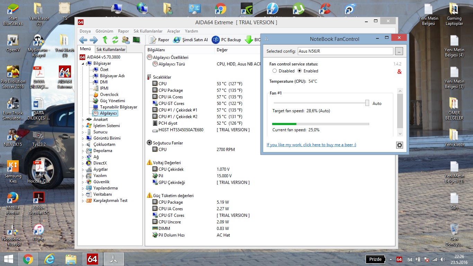Click the NoteBook FanControl fan taskbar icon
The image size is (473, 266).
coord(113,259)
